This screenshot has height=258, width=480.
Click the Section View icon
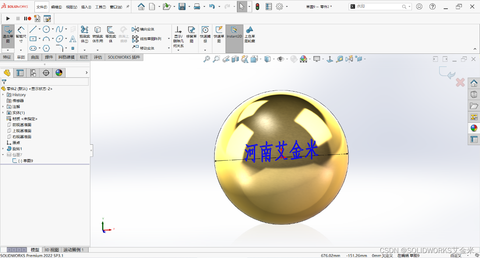coord(235,59)
